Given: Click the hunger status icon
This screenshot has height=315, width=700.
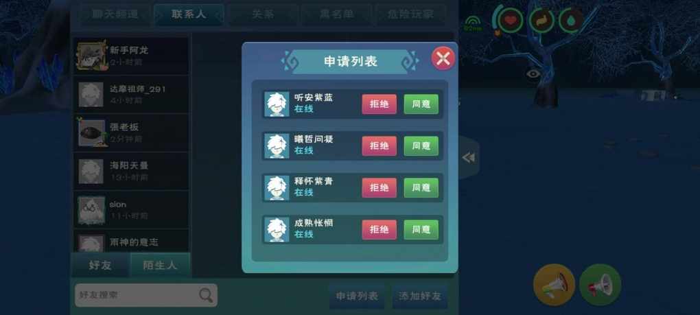Looking at the screenshot, I should (x=542, y=21).
